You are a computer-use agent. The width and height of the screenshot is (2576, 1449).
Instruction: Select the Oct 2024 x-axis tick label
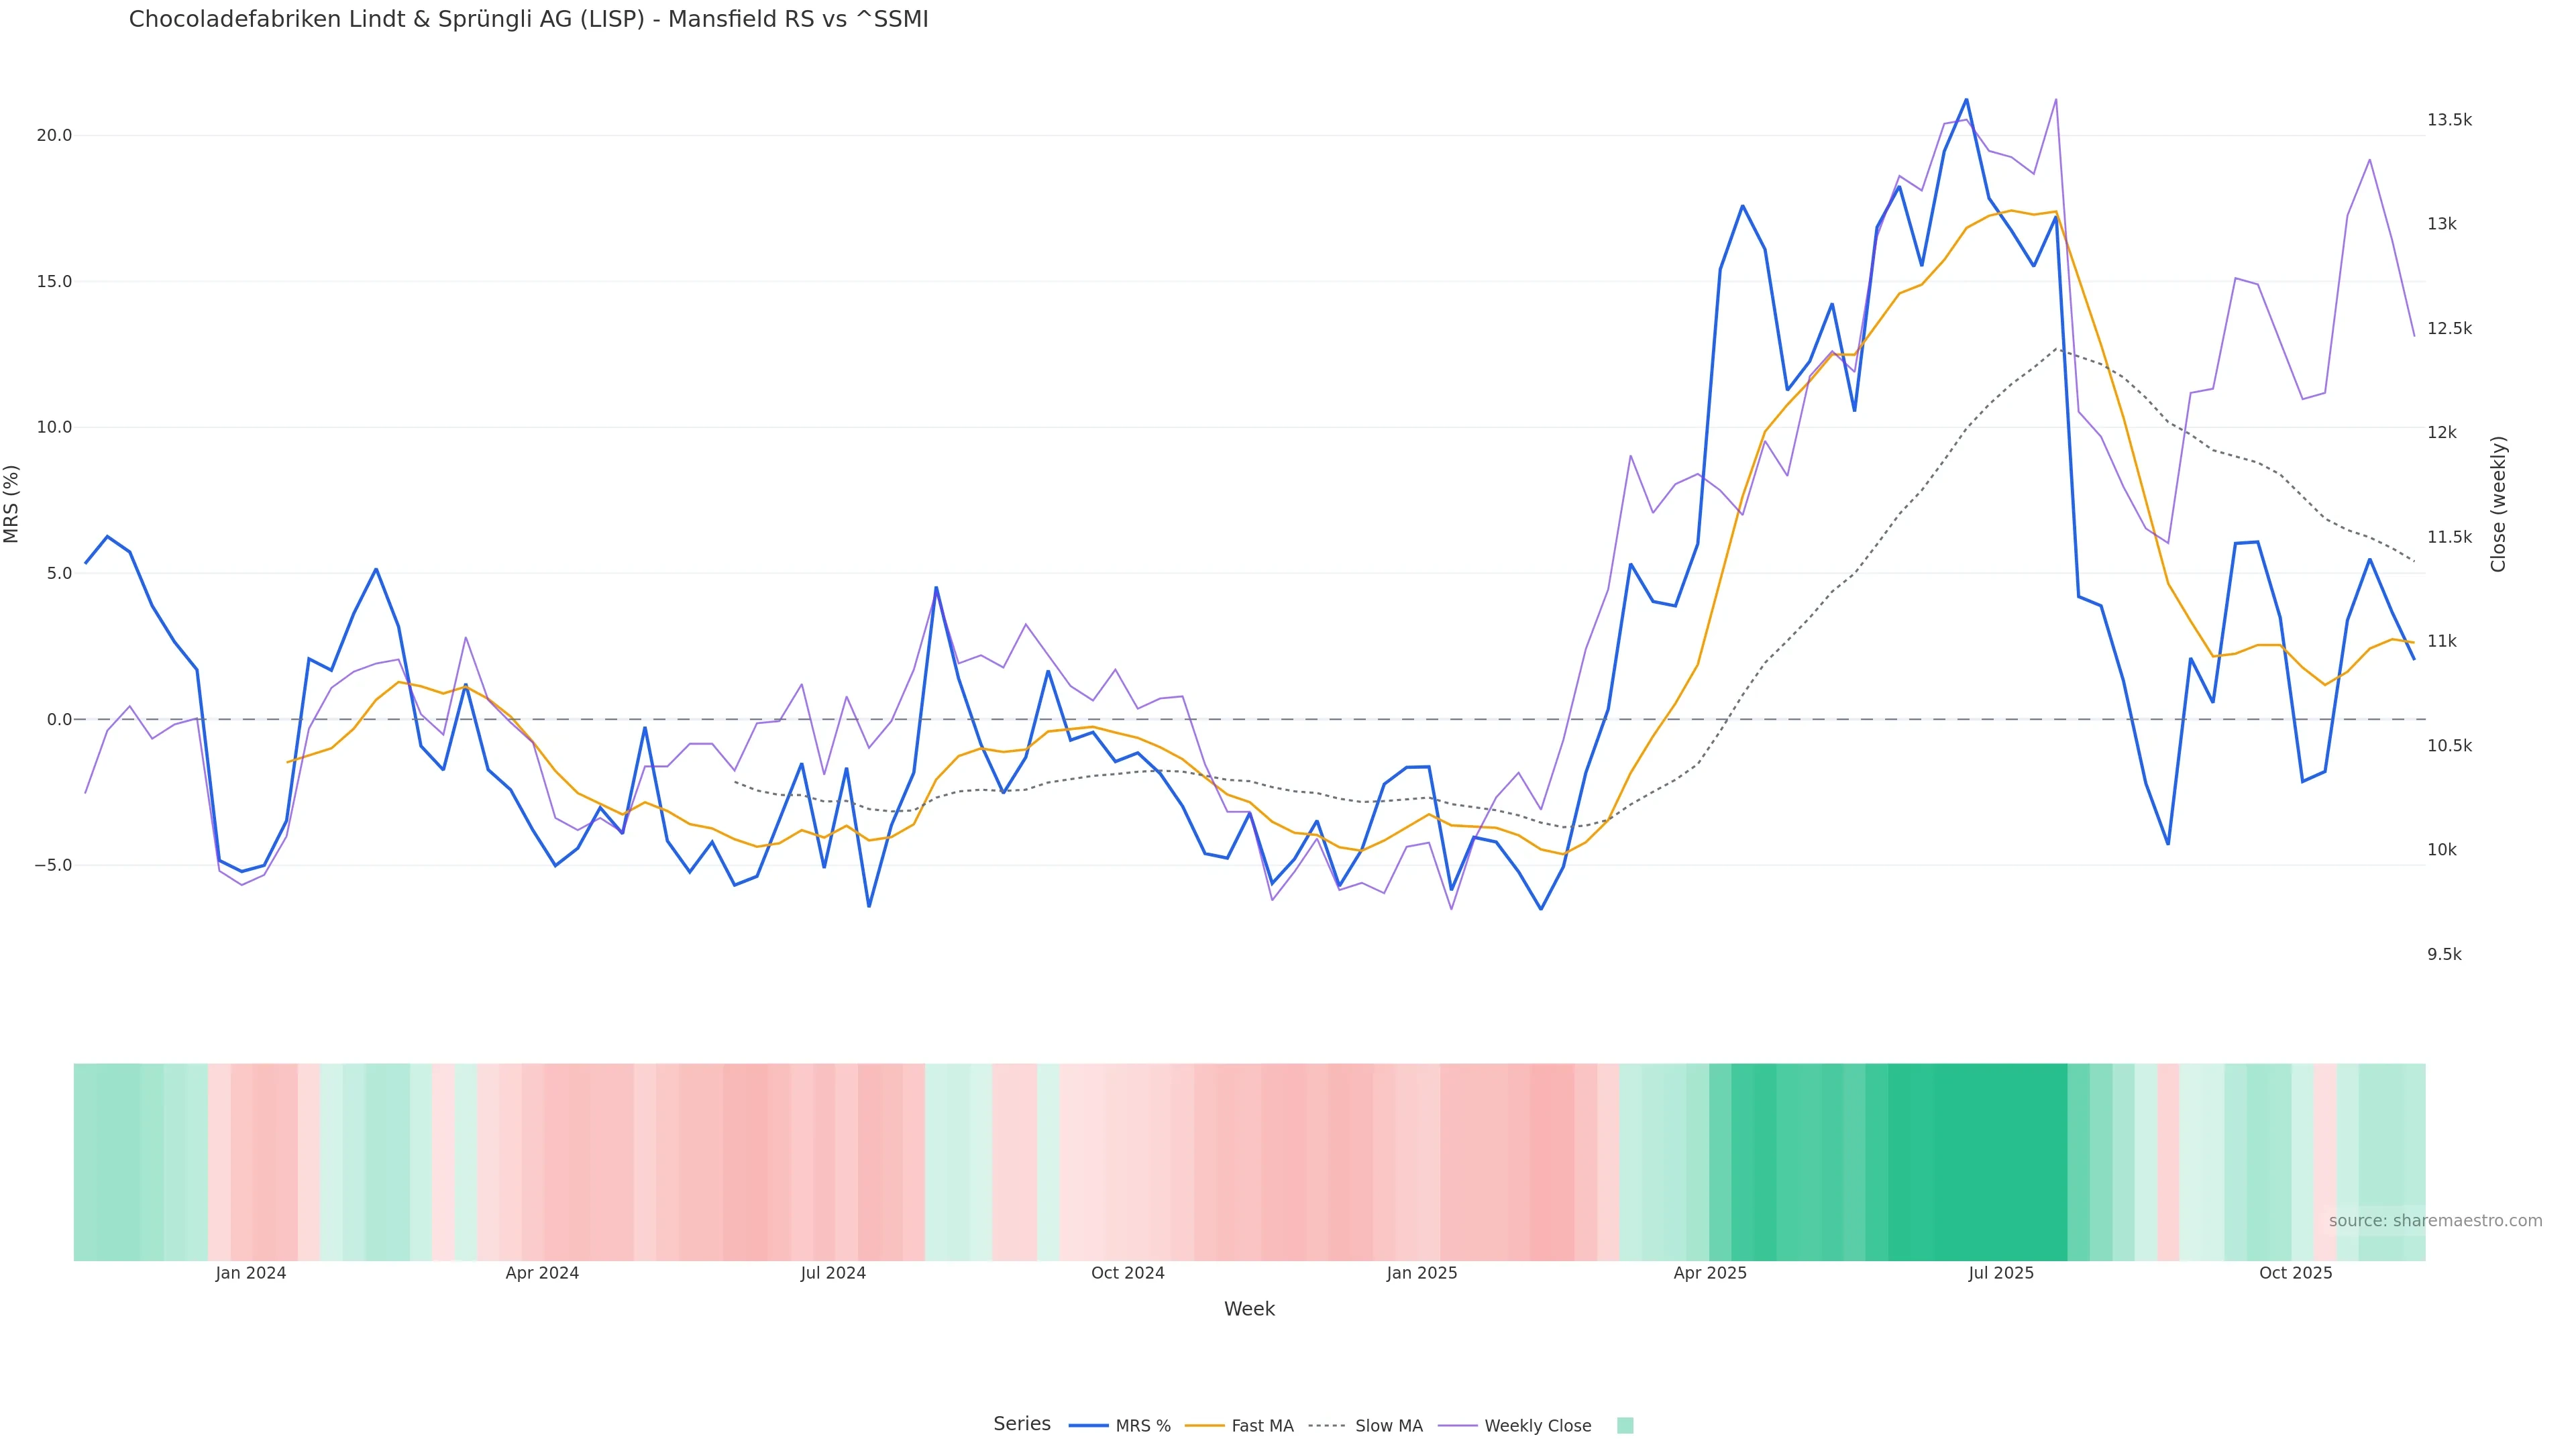1127,1273
